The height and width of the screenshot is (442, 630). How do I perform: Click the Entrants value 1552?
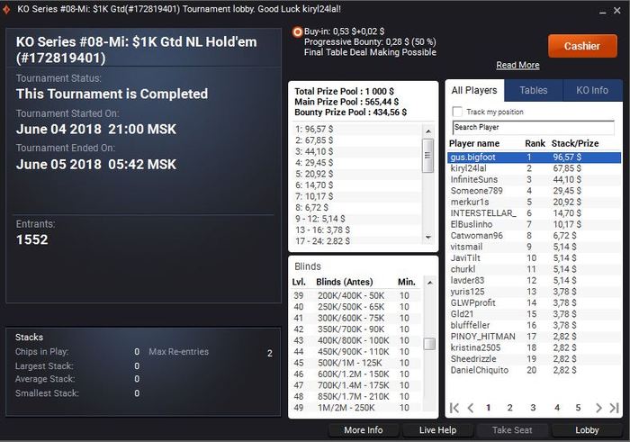[32, 239]
